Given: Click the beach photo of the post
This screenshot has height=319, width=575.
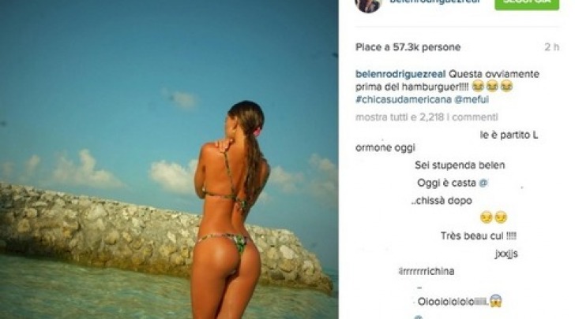Looking at the screenshot, I should [x=169, y=159].
